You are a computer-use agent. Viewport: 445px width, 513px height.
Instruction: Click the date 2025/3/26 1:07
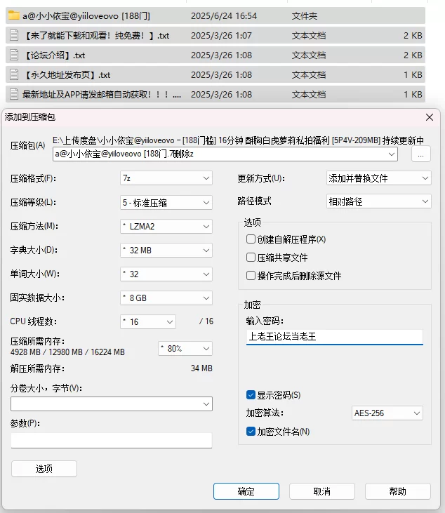[221, 35]
